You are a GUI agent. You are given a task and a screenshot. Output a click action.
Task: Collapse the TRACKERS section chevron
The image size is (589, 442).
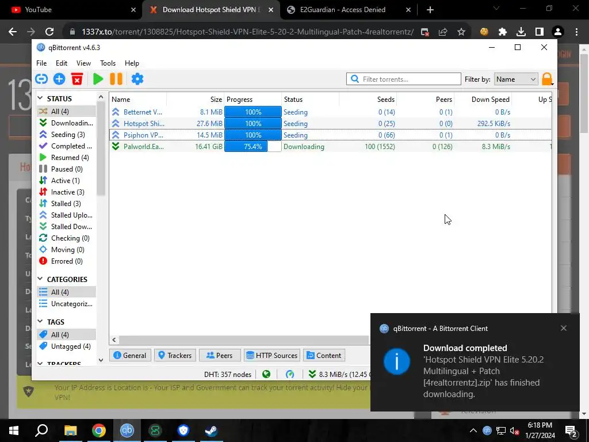tap(40, 364)
